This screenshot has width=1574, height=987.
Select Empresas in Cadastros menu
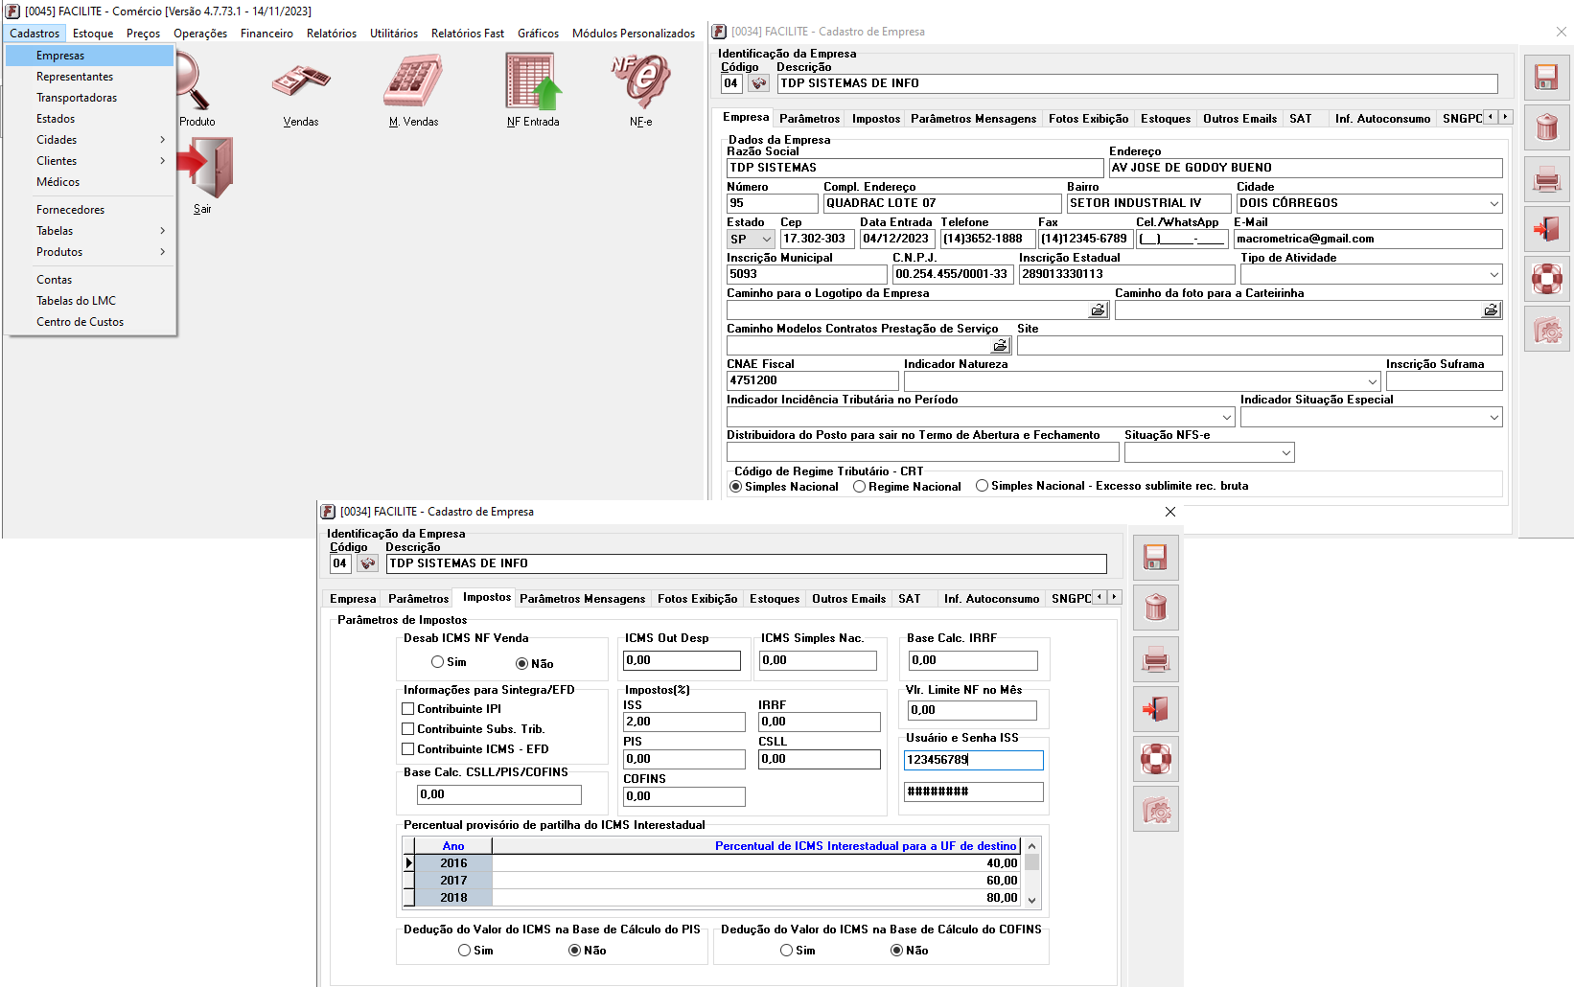(x=90, y=56)
